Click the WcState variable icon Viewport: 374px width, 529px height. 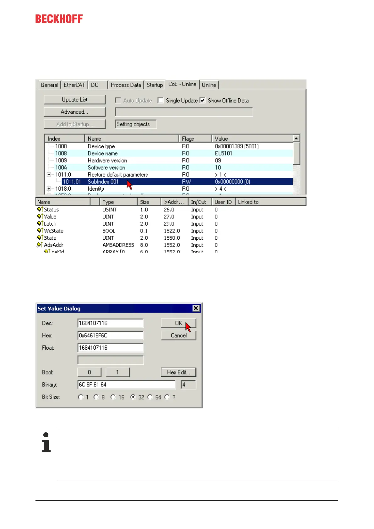click(40, 231)
